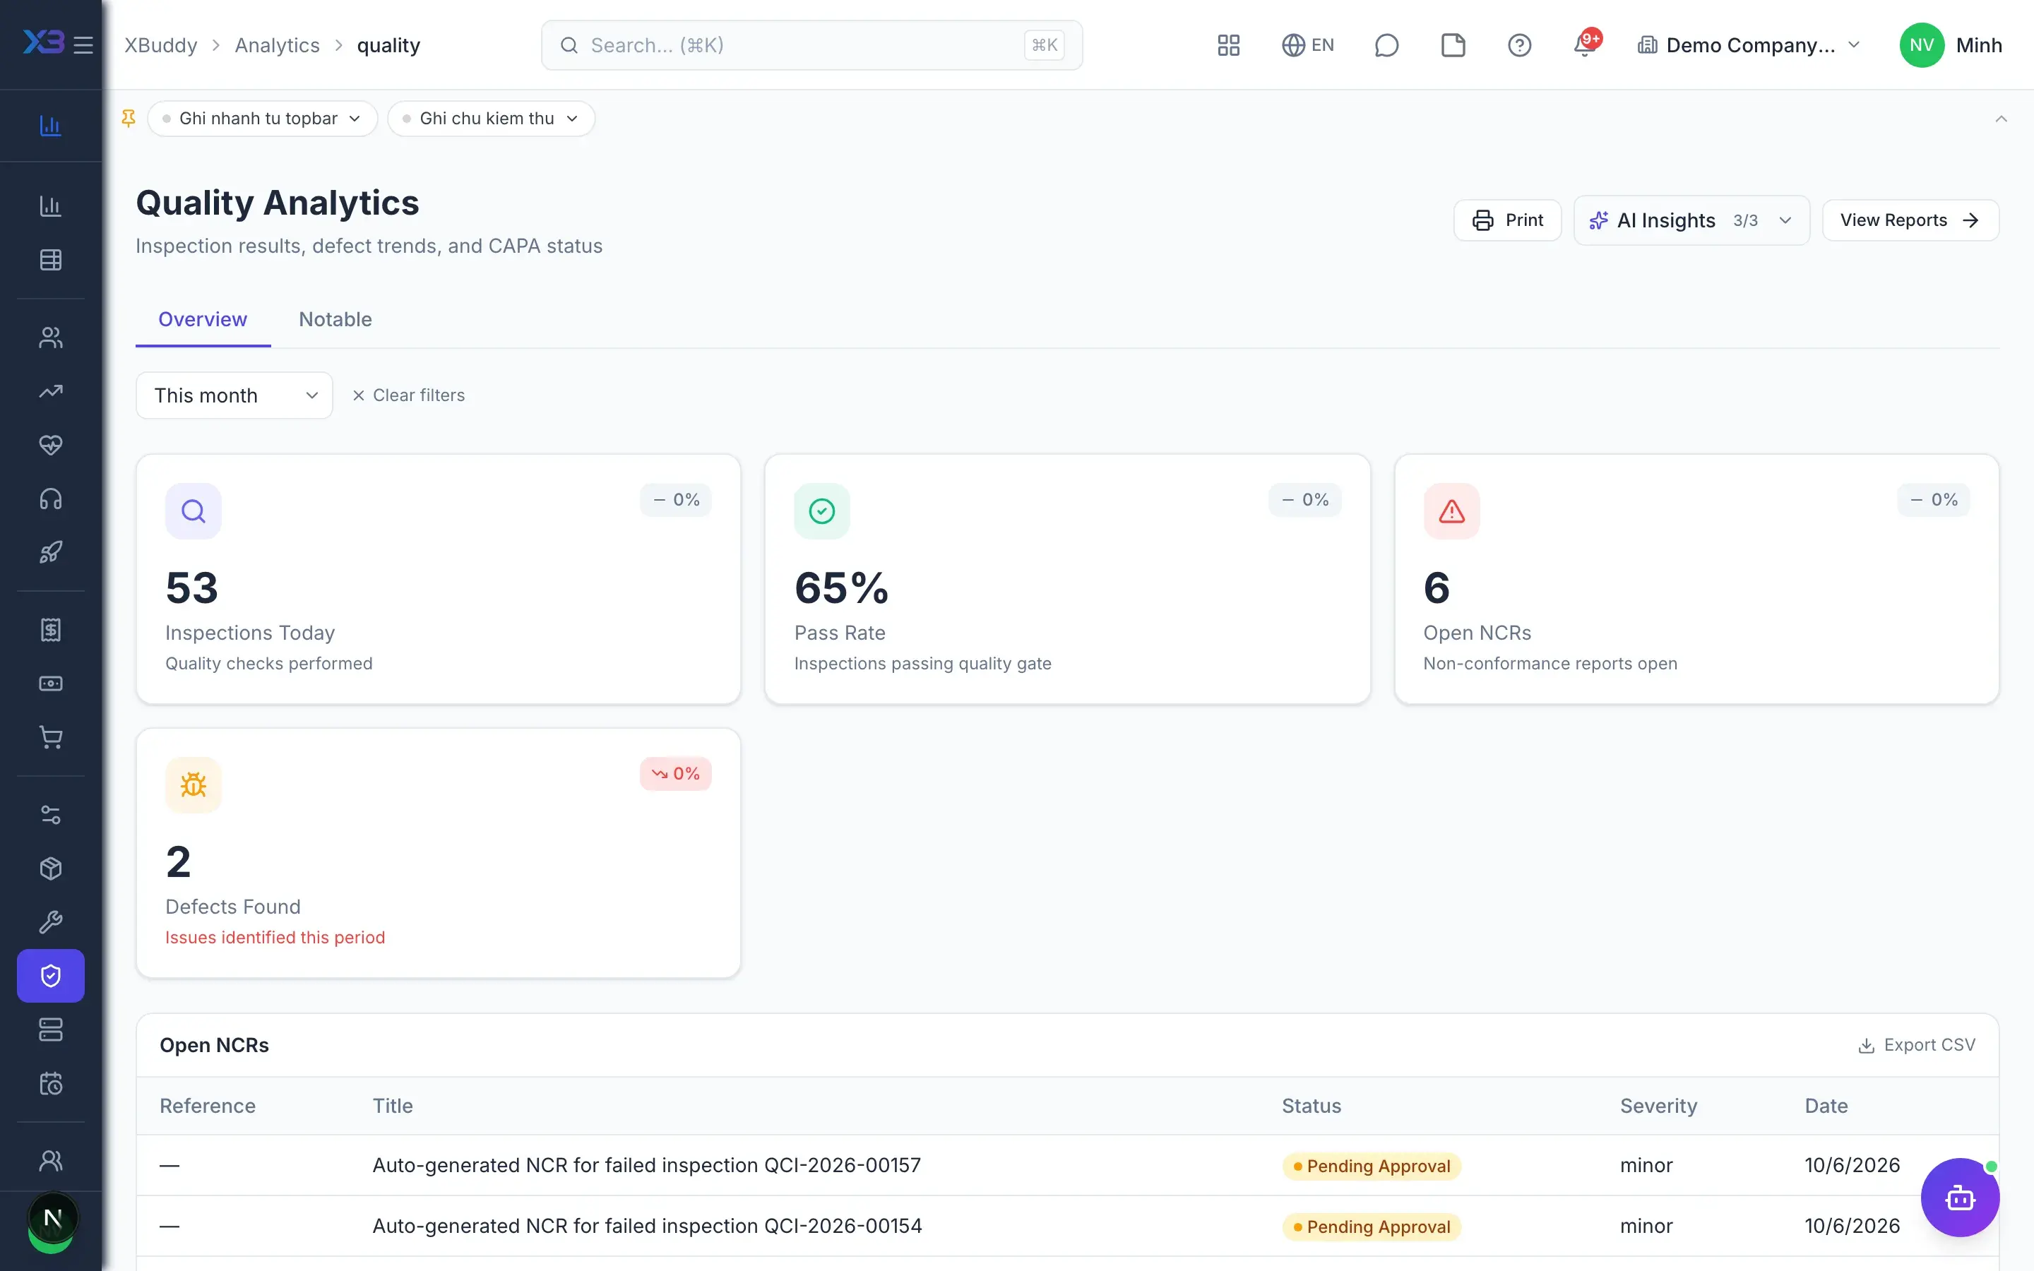Go to XBuddy breadcrumb
Screen dimensions: 2034x1271
160,45
